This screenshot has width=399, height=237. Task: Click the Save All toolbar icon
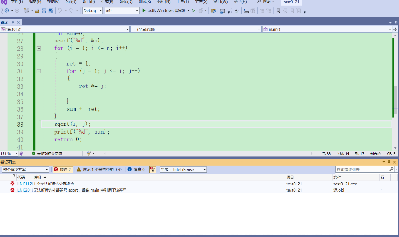[51, 10]
